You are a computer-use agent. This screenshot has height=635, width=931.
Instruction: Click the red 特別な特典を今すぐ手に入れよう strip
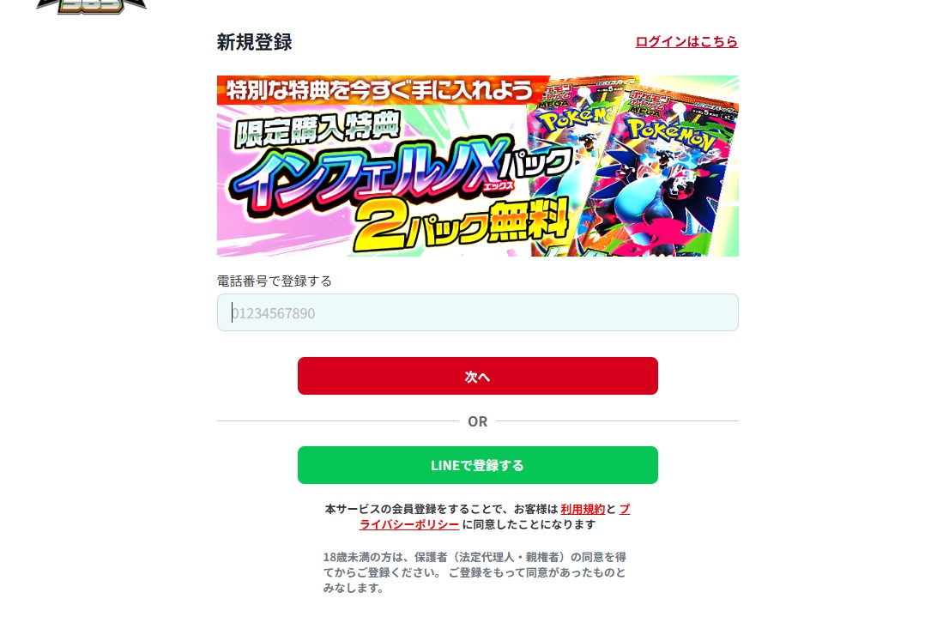(x=380, y=90)
